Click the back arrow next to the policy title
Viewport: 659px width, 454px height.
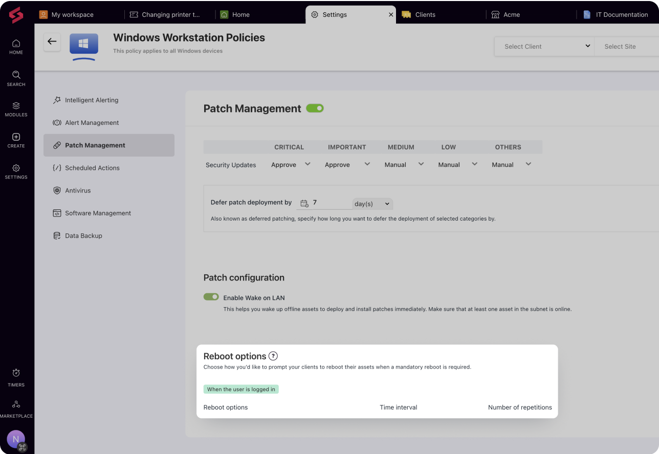pyautogui.click(x=52, y=41)
